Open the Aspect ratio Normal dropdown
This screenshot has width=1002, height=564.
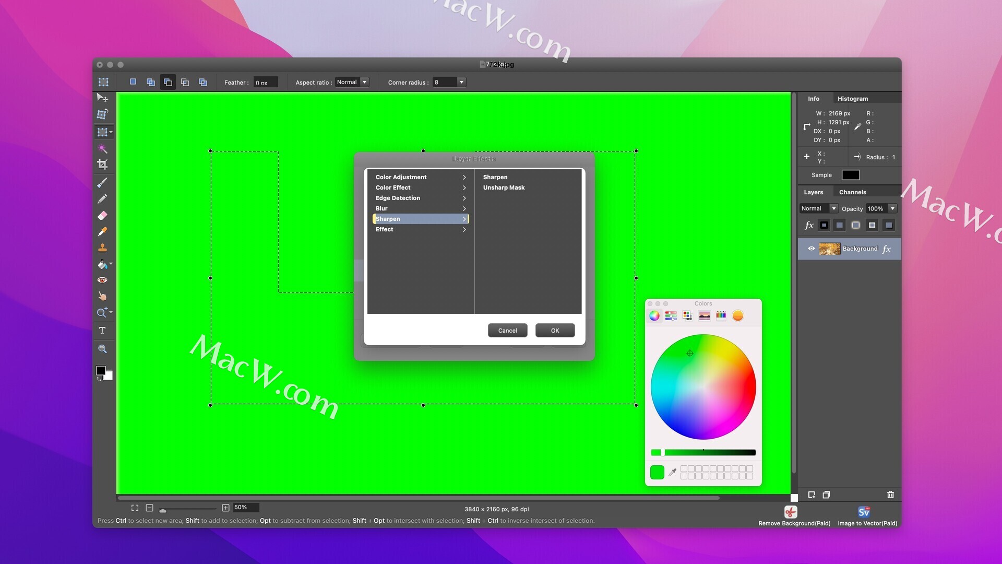pos(352,82)
